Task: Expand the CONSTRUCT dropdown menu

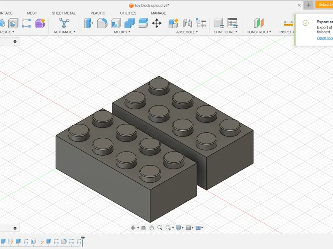Action: coord(258,32)
